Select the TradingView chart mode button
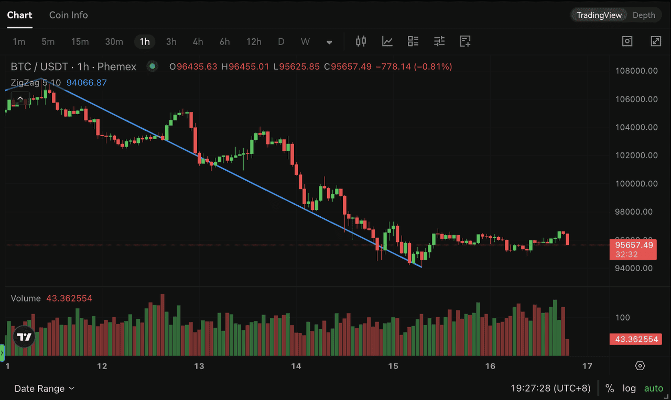Image resolution: width=671 pixels, height=400 pixels. 599,15
